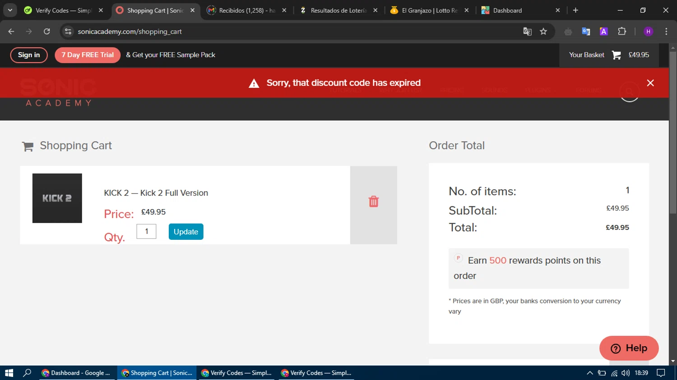Click the warning triangle icon in banner
The height and width of the screenshot is (380, 677).
point(254,83)
